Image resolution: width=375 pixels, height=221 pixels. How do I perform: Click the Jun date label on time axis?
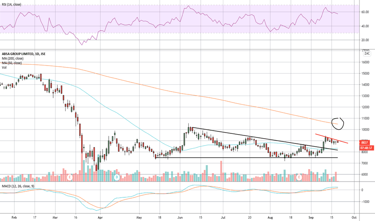tap(180, 217)
